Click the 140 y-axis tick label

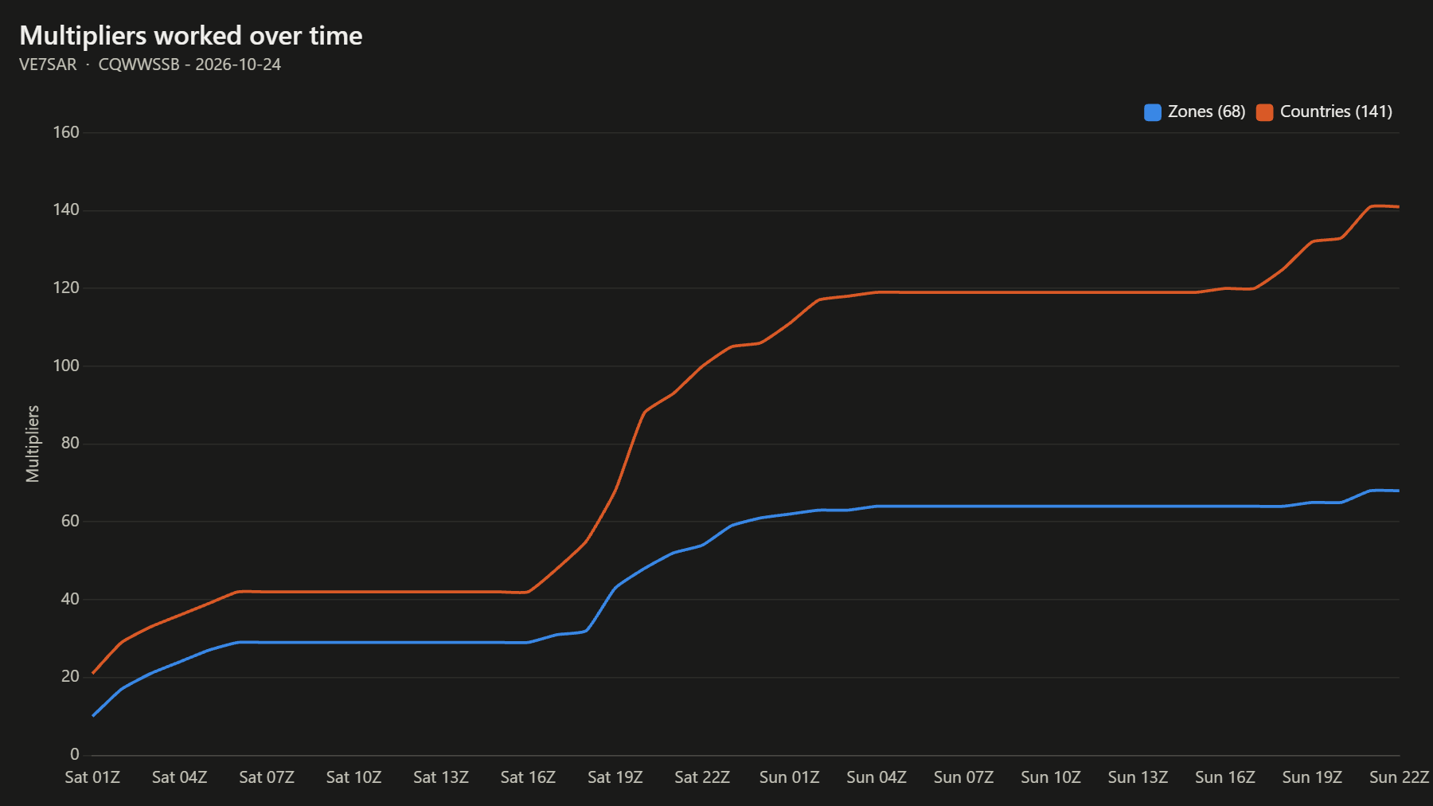pos(66,209)
